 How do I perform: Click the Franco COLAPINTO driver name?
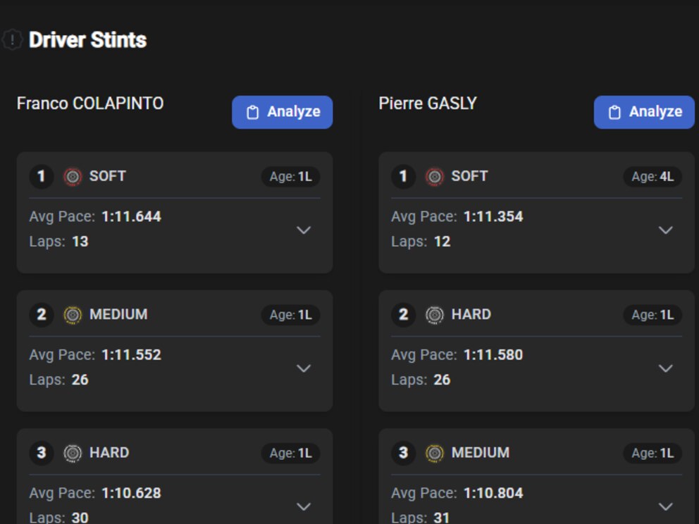(x=90, y=104)
